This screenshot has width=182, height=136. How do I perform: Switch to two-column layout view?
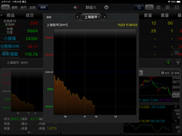click(x=158, y=7)
